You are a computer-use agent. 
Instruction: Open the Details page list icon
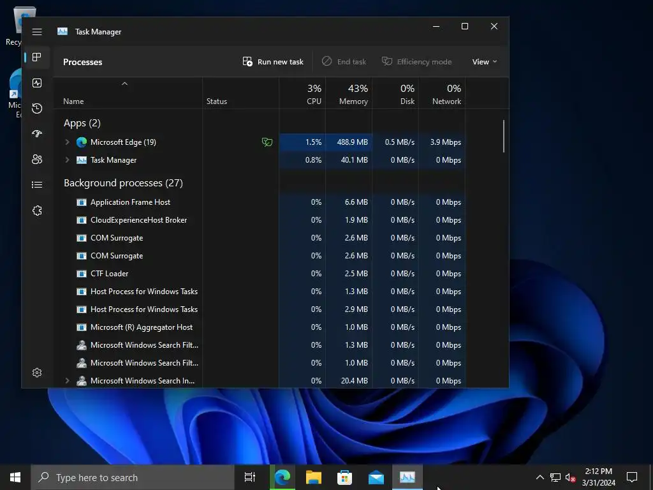coord(37,184)
